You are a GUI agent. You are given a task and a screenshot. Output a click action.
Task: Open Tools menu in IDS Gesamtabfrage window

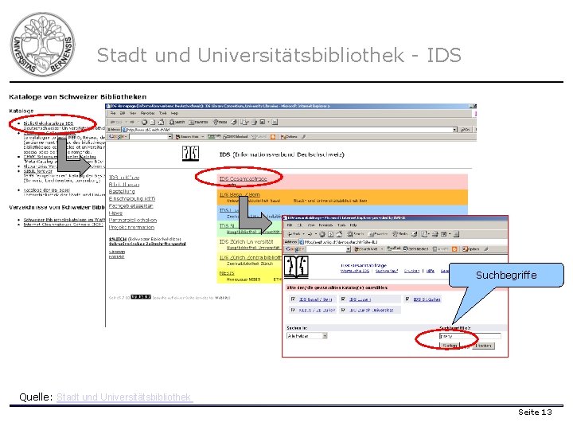tap(341, 225)
